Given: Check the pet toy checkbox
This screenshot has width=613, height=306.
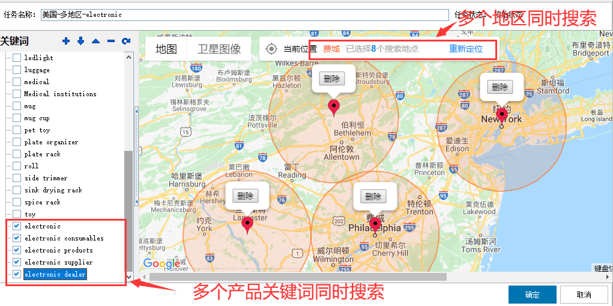Looking at the screenshot, I should [17, 130].
